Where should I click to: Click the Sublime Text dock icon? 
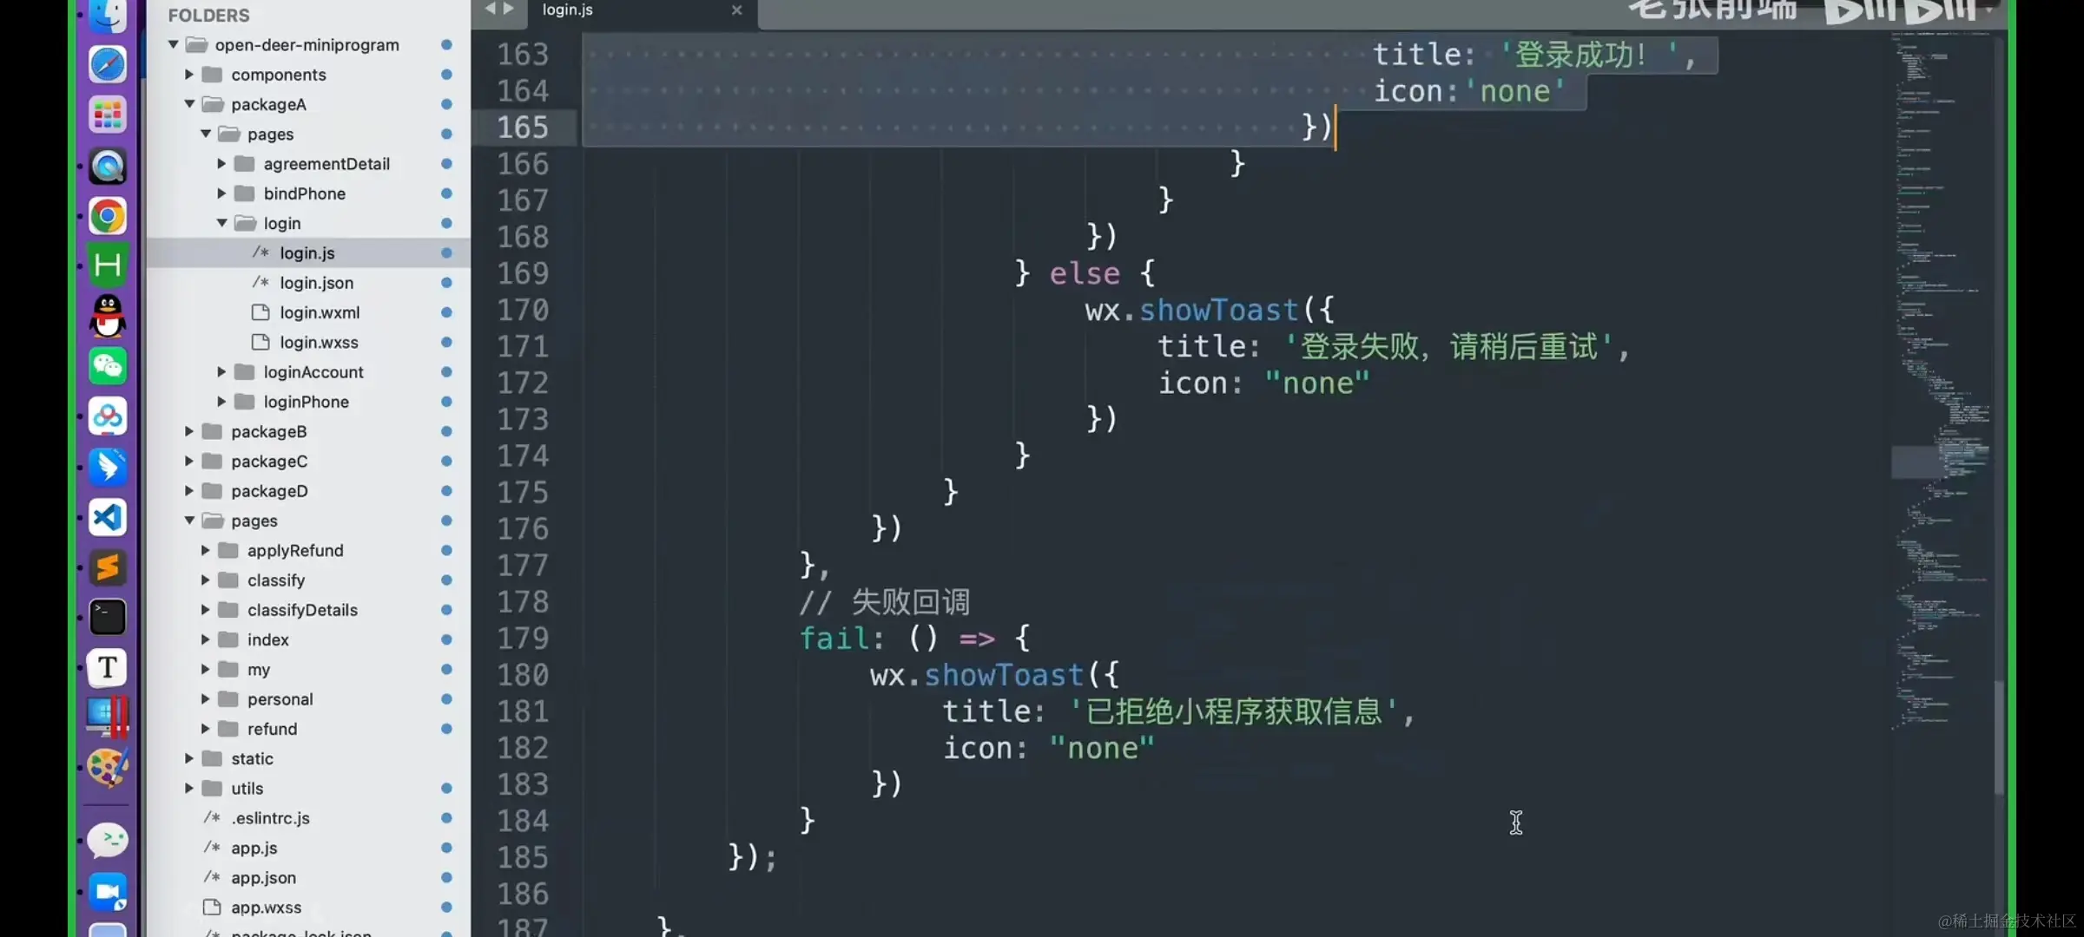(108, 568)
